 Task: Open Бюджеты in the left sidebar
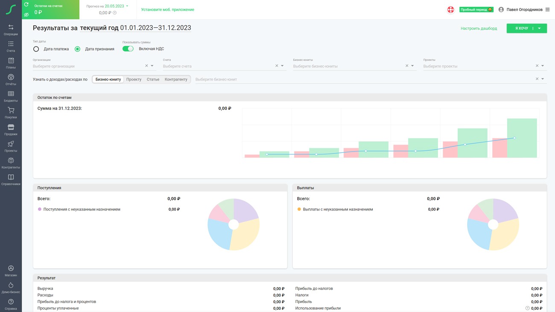point(11,96)
